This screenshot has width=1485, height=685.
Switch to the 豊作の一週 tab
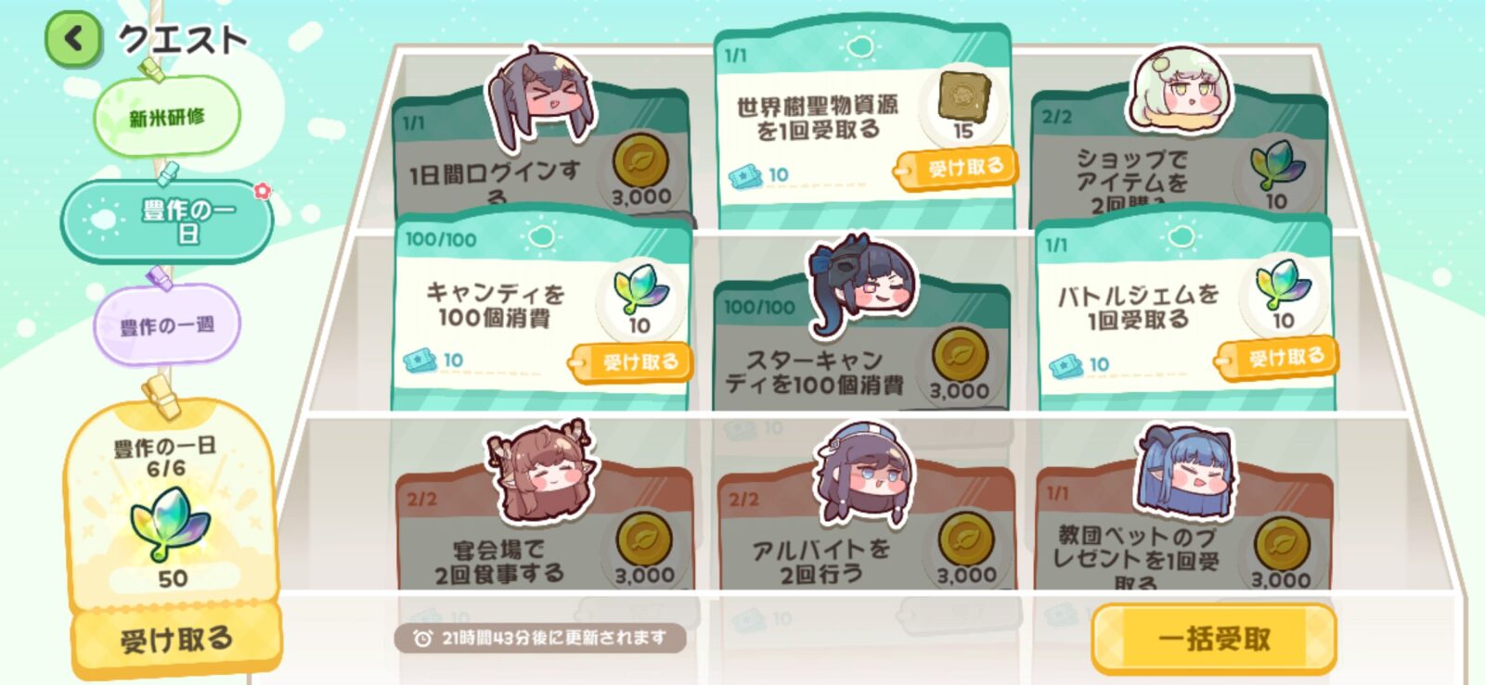pyautogui.click(x=167, y=325)
